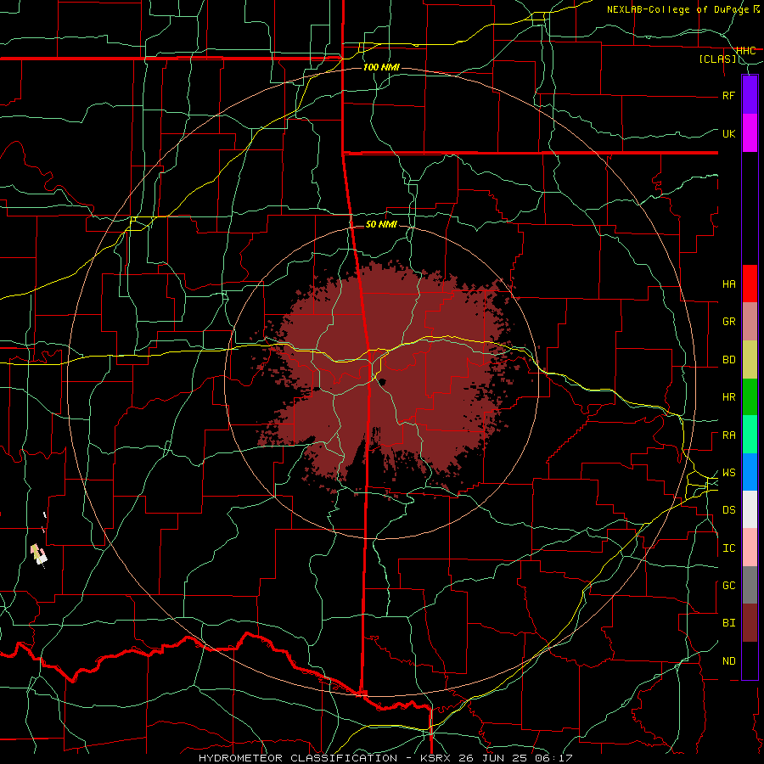The height and width of the screenshot is (764, 764).
Task: Click the [CLAS] label
Action: [x=718, y=59]
